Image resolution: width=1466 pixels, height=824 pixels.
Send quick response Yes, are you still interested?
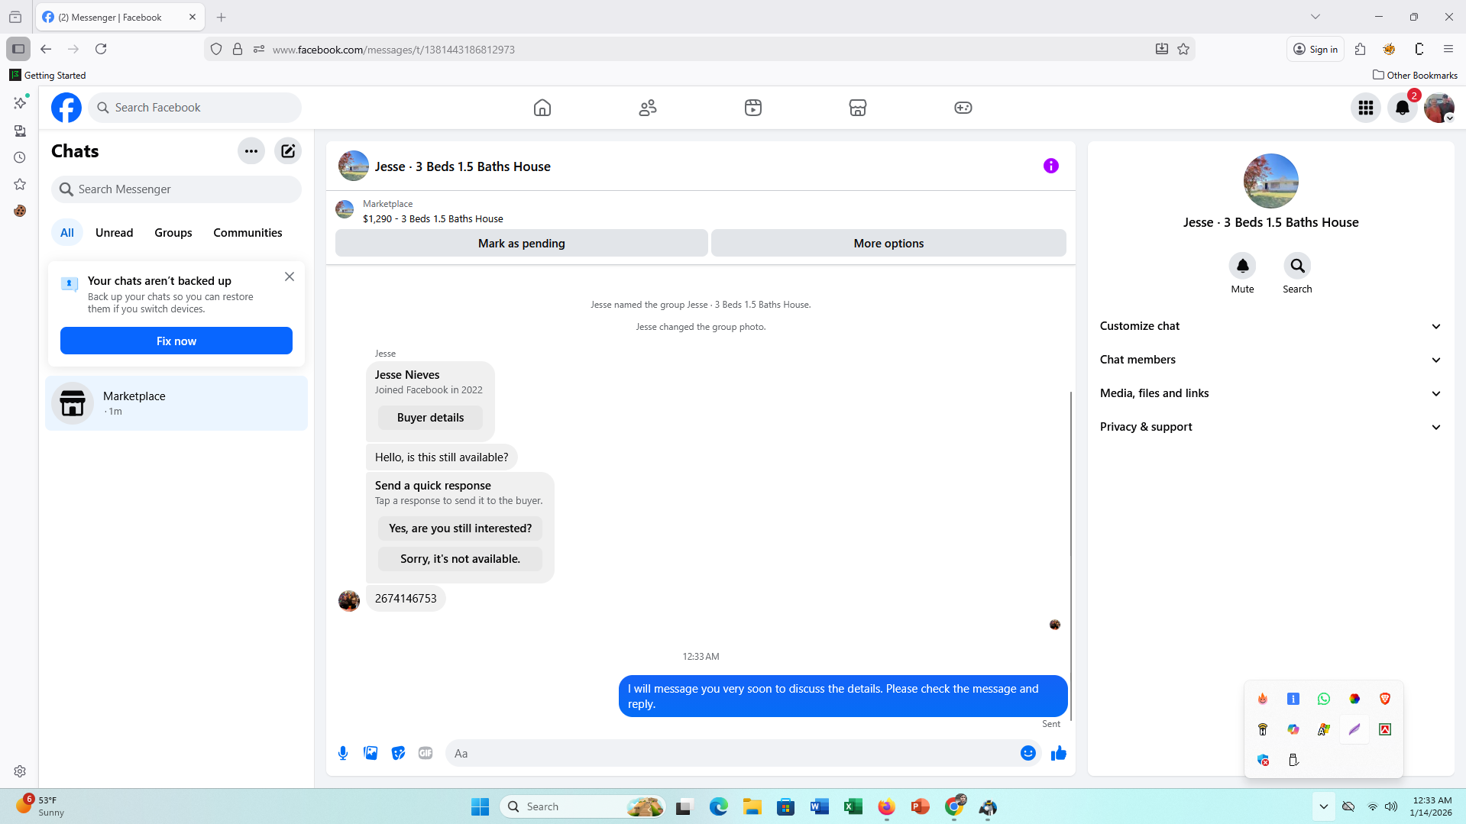[460, 528]
